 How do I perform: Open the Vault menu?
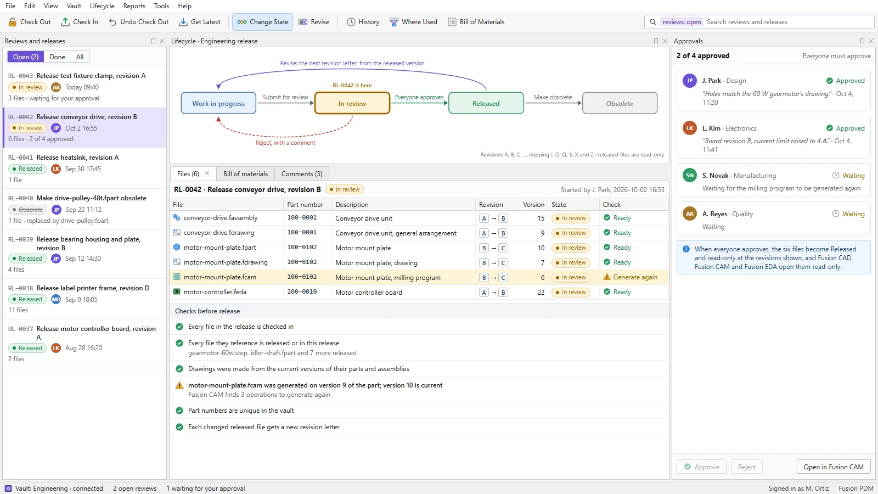click(74, 6)
